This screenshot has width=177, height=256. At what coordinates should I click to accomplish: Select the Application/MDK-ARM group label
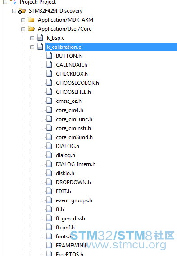click(65, 20)
